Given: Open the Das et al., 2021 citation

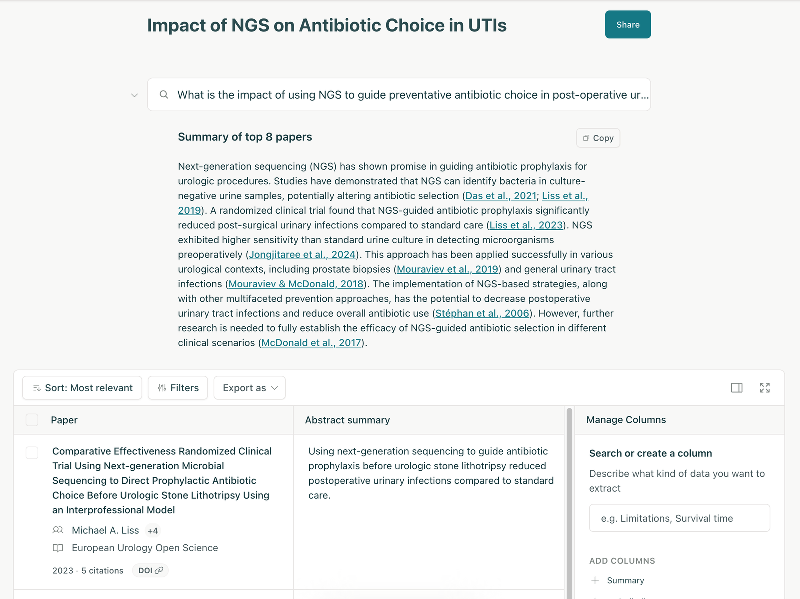Looking at the screenshot, I should pyautogui.click(x=501, y=196).
